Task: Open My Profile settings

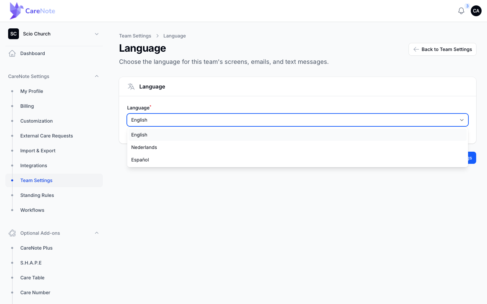Action: [x=54, y=91]
